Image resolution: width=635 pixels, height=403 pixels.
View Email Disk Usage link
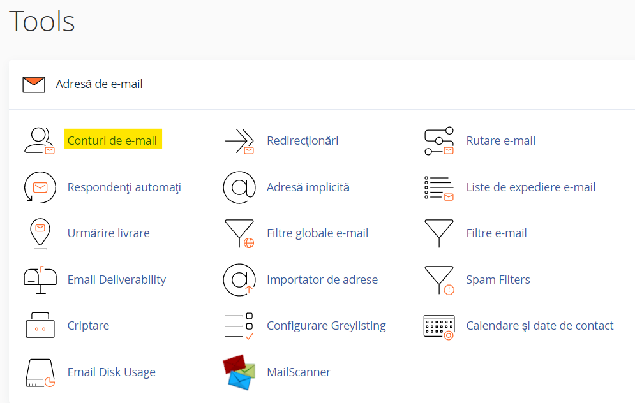pyautogui.click(x=112, y=372)
